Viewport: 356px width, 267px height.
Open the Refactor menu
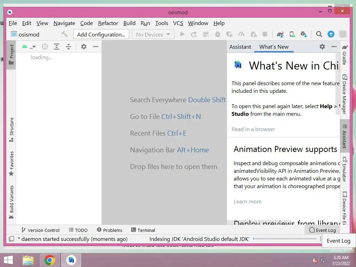pyautogui.click(x=108, y=23)
